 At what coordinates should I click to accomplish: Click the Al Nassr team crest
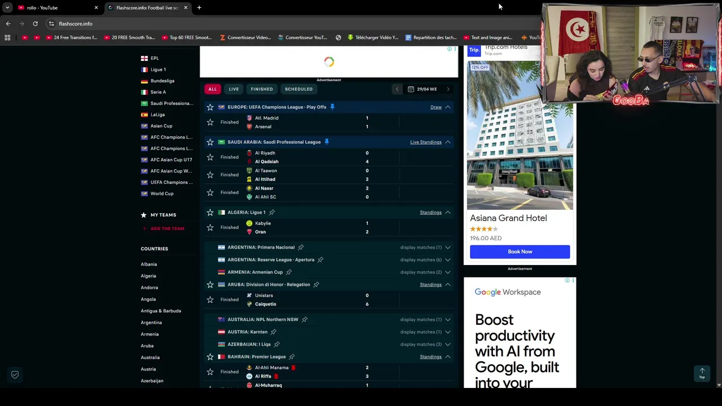coord(249,188)
